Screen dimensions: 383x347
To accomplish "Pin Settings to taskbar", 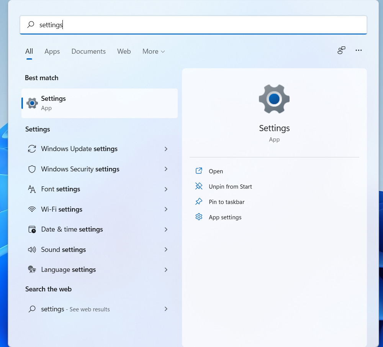I will (x=226, y=202).
